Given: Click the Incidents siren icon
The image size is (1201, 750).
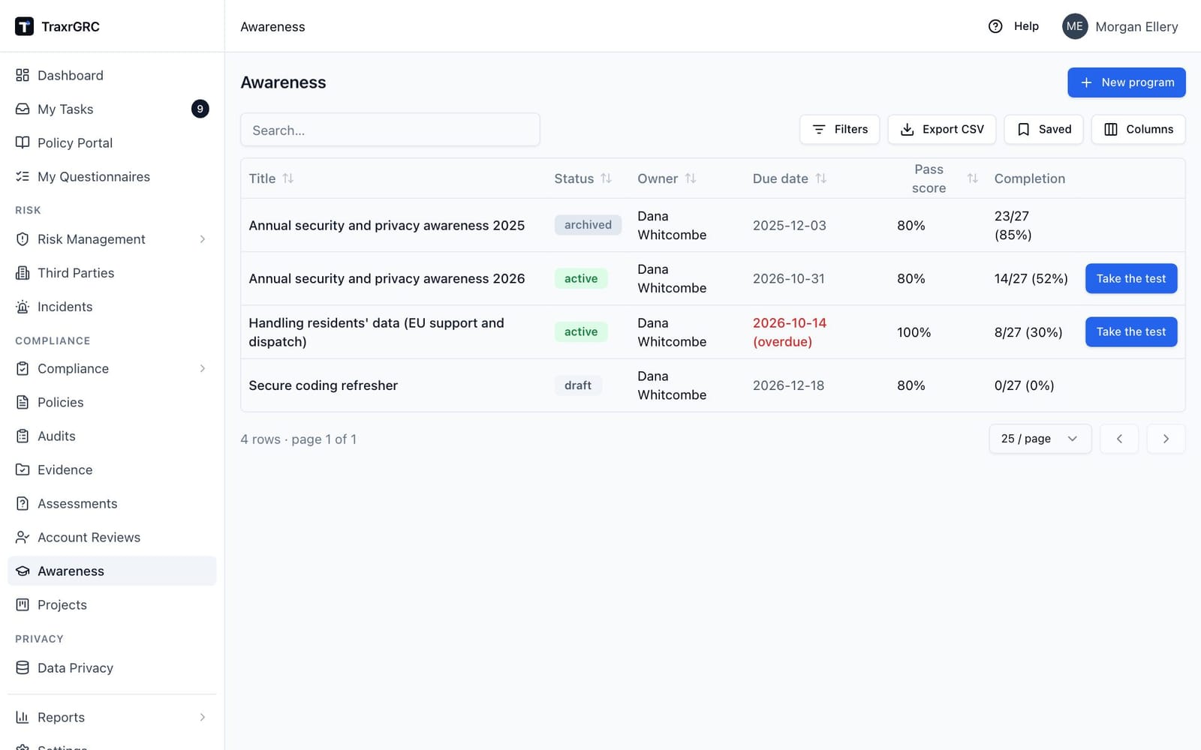Looking at the screenshot, I should (23, 307).
